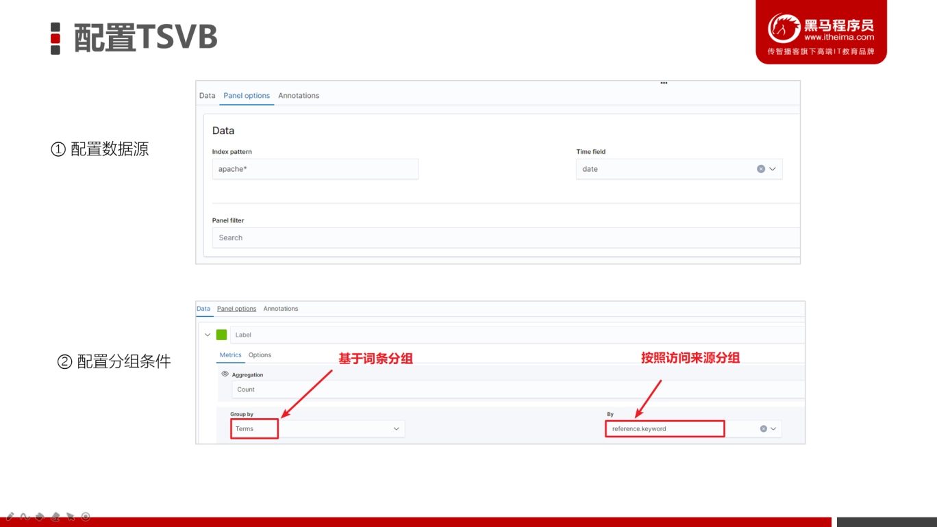Click the series Label input field
This screenshot has width=937, height=527.
click(517, 335)
